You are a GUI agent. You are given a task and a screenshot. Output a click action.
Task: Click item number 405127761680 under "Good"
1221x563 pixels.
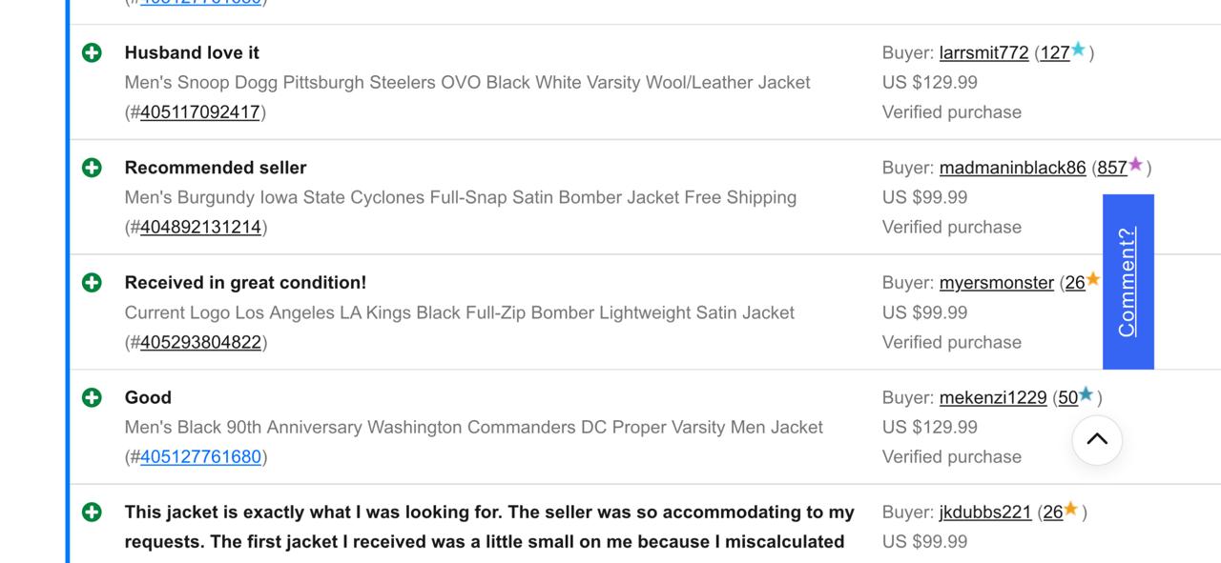(x=200, y=456)
